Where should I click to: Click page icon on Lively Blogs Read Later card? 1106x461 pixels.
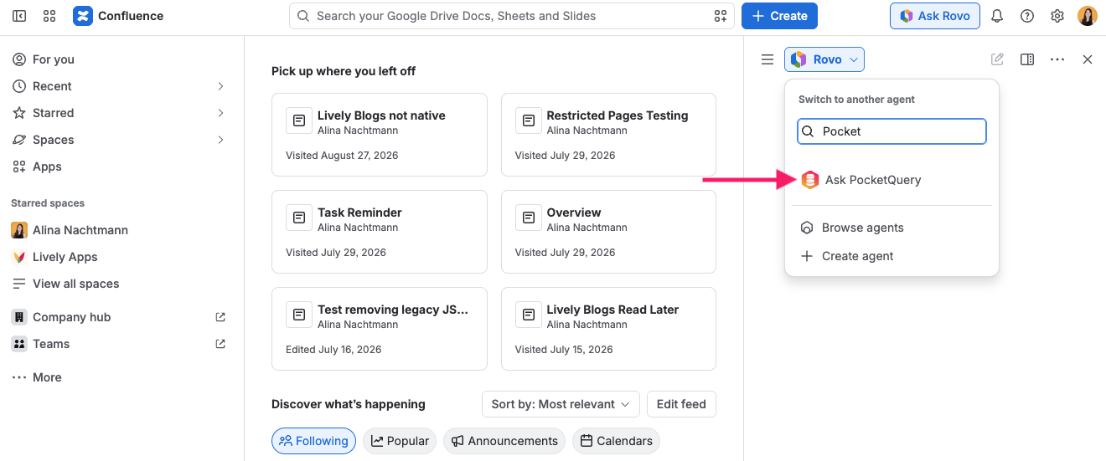click(528, 315)
